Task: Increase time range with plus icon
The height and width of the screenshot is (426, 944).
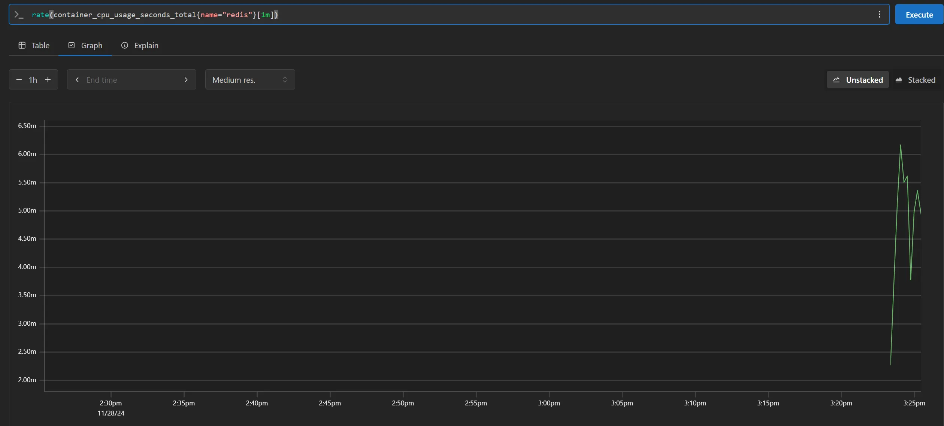Action: [48, 80]
